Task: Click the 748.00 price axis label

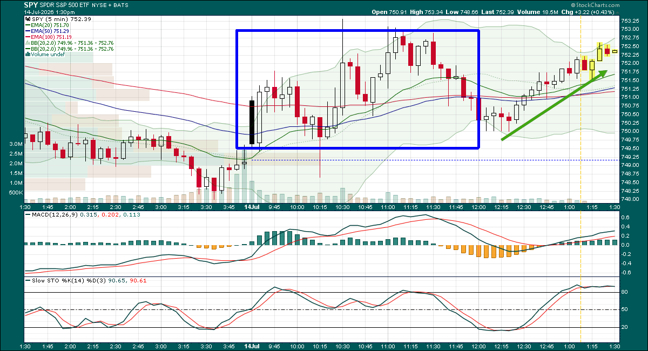Action: click(x=630, y=199)
